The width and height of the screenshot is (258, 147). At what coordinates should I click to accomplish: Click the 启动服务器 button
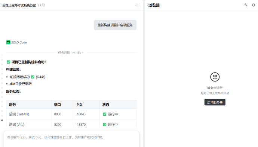[x=215, y=102]
